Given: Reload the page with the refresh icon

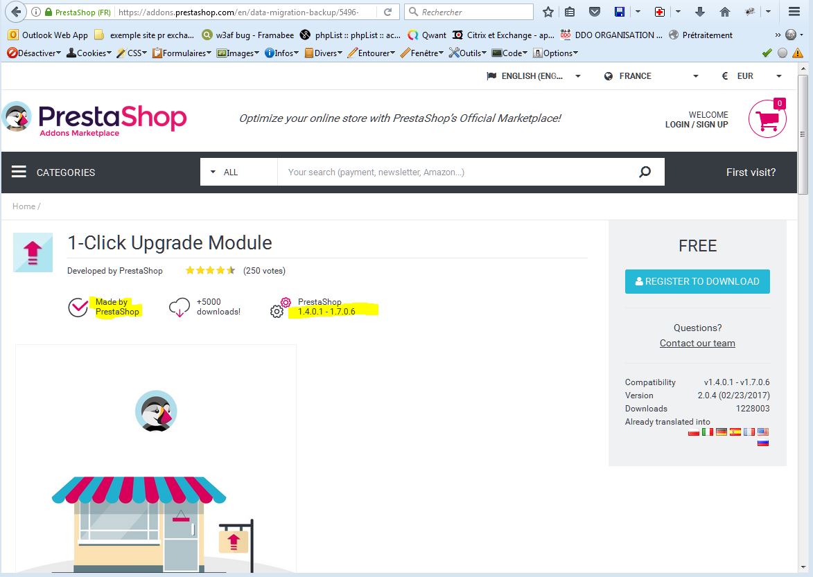Looking at the screenshot, I should point(387,12).
